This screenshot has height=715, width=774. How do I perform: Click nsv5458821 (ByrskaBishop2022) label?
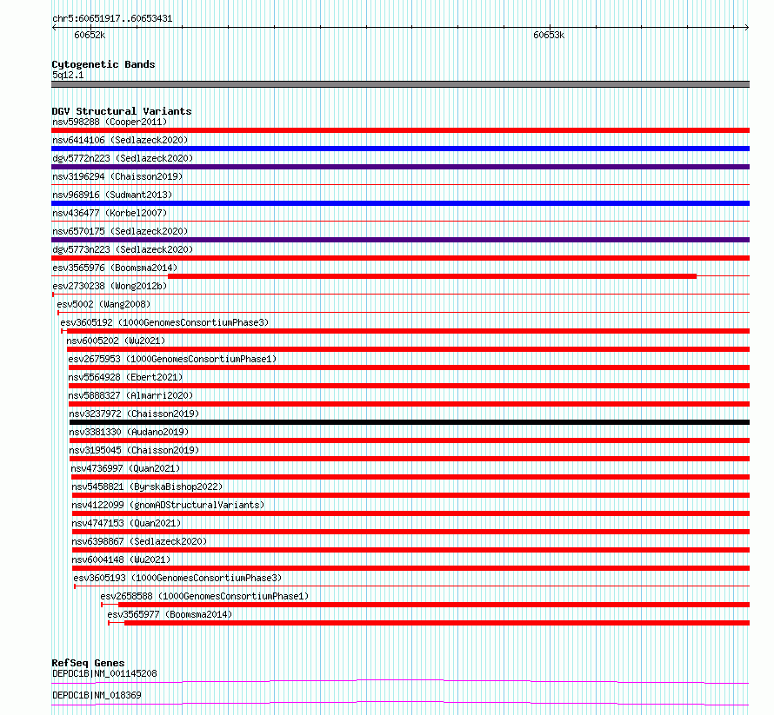(147, 487)
